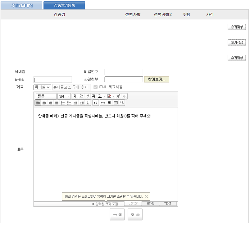Screen dimensions: 250x225
Task: Switch editor to TEXT mode tab
Action: click(x=168, y=204)
